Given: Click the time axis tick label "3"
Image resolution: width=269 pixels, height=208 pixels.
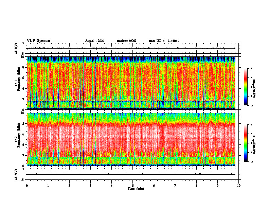Looking at the screenshot, I should click(x=90, y=186).
